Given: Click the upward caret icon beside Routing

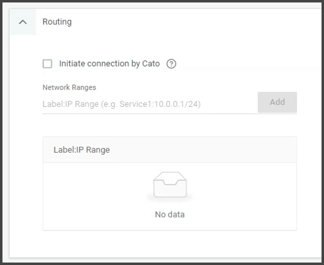Looking at the screenshot, I should (x=23, y=22).
